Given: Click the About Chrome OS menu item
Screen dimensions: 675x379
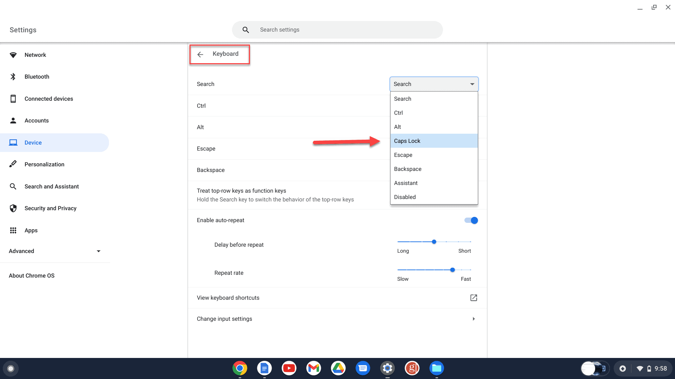Looking at the screenshot, I should click(31, 275).
